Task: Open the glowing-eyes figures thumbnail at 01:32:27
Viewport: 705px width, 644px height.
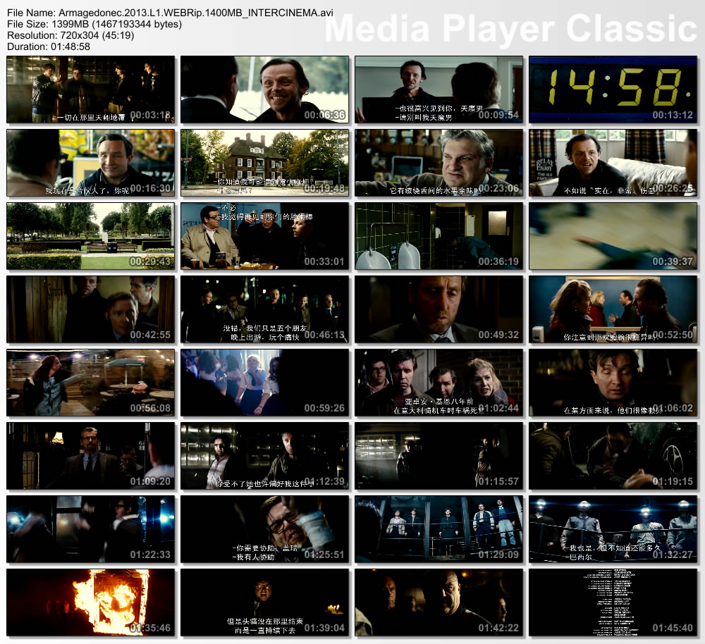Action: coord(613,529)
